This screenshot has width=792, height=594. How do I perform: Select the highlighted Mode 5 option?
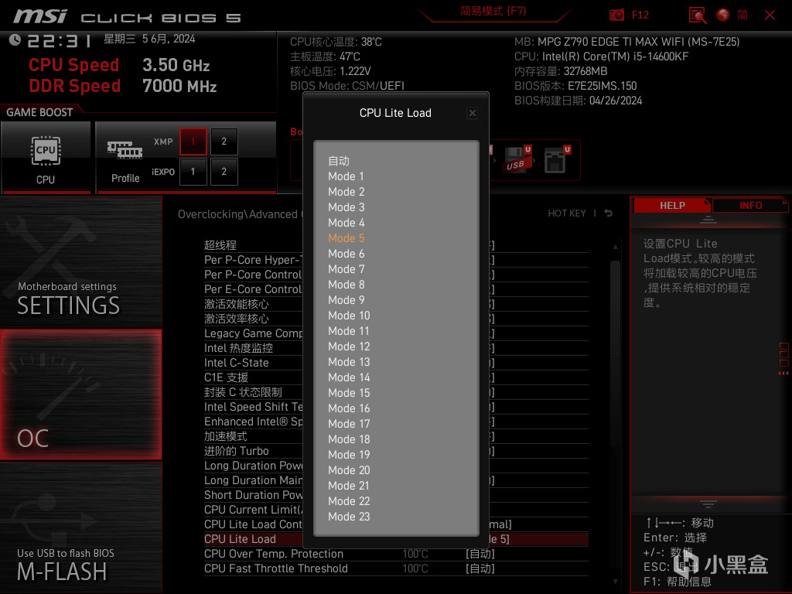[346, 238]
